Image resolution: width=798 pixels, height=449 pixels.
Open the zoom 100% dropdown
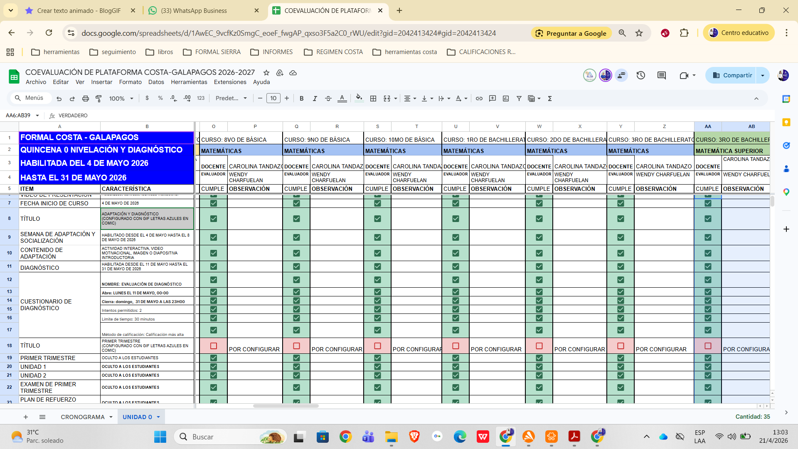tap(121, 99)
